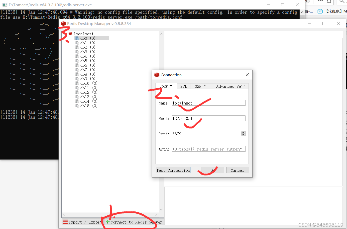Click tree panel scroll up arrow
Image resolution: width=347 pixels, height=229 pixels.
161,34
